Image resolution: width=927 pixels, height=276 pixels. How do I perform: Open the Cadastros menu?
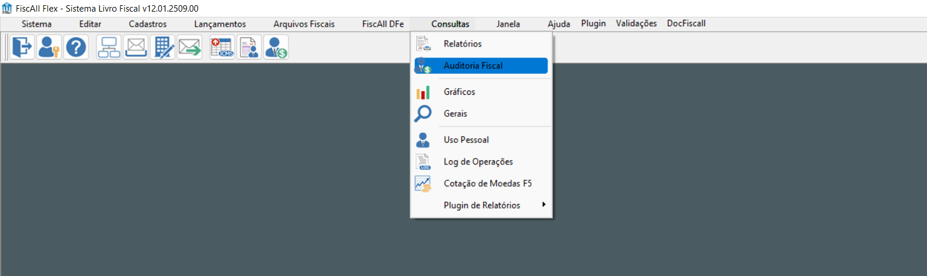point(148,24)
